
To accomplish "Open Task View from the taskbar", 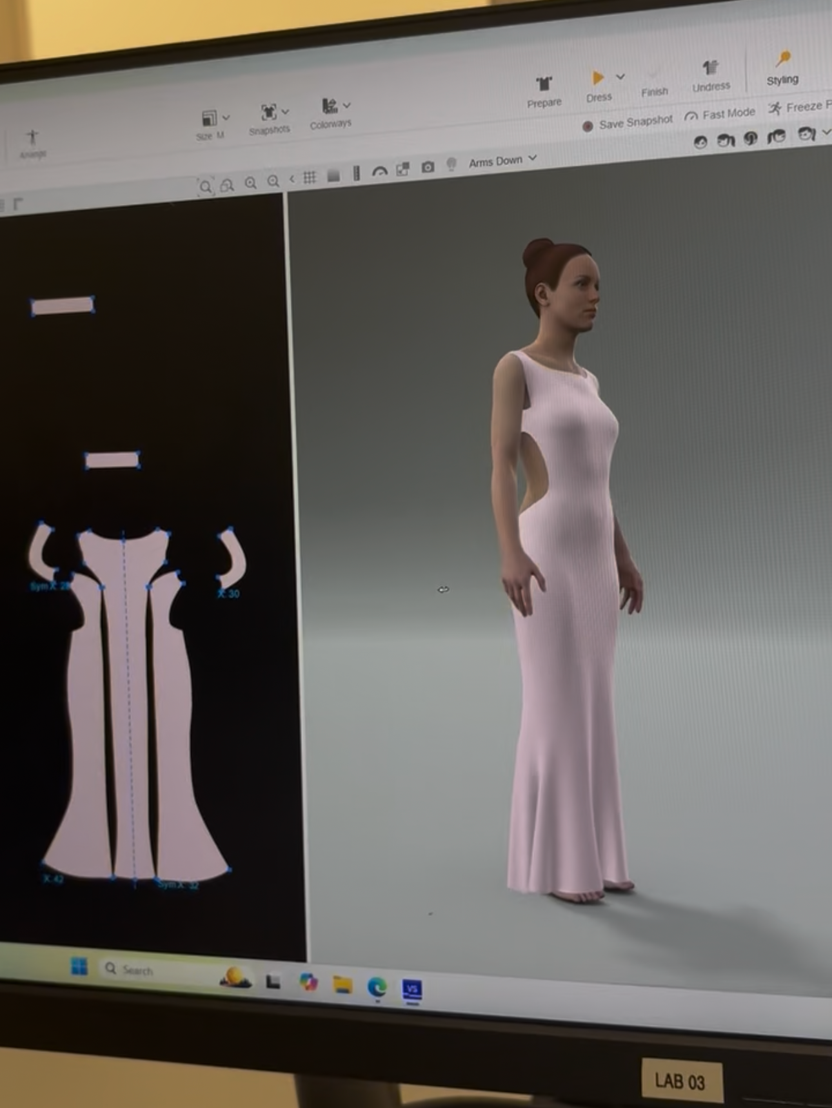I will tap(273, 982).
